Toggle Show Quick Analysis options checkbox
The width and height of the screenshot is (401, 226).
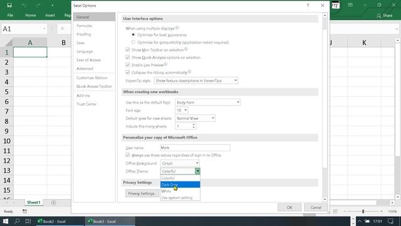[x=128, y=57]
